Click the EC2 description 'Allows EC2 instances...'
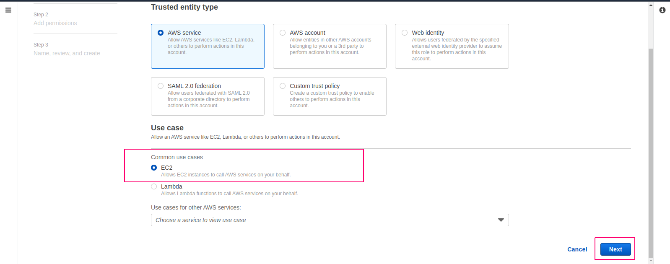670x264 pixels. [x=226, y=175]
